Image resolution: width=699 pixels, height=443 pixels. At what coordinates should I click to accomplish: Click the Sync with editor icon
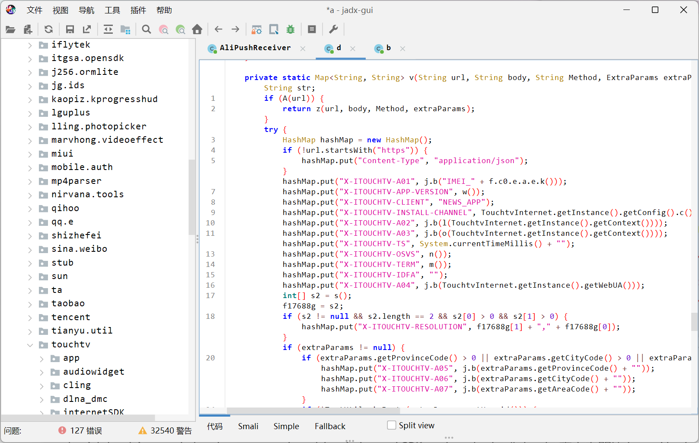tap(108, 29)
